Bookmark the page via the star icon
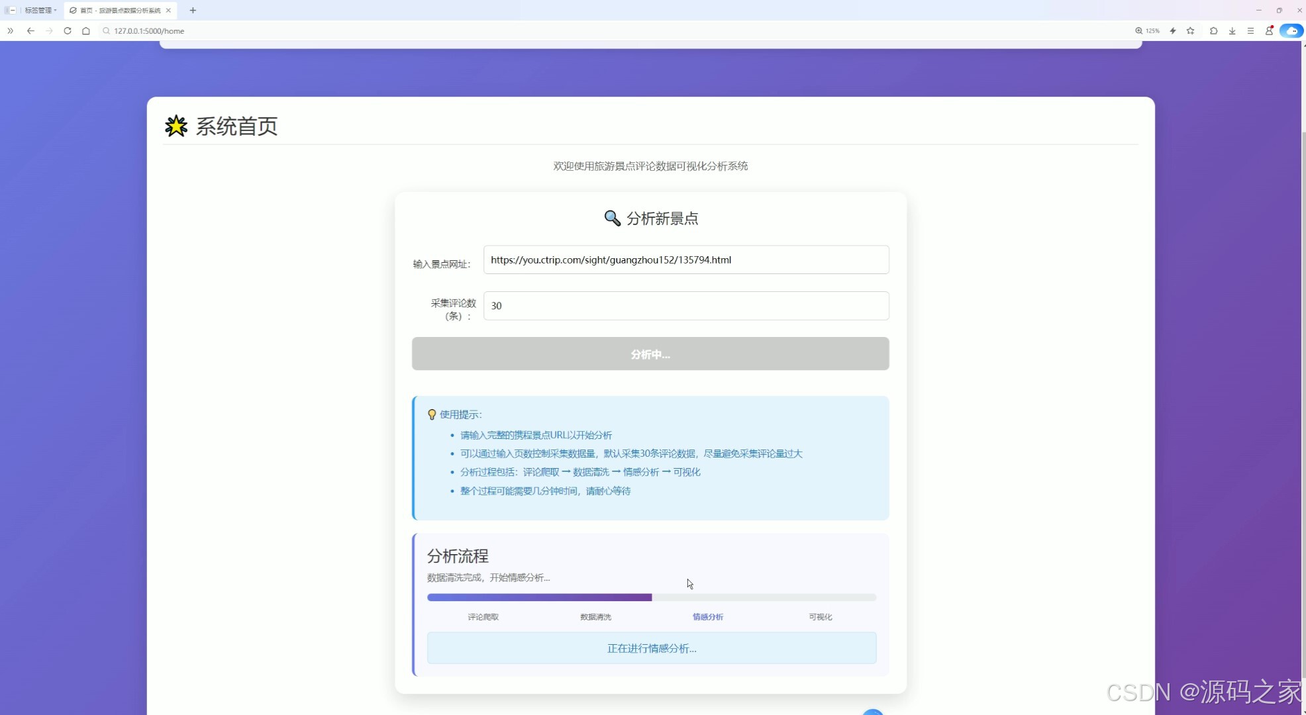 [1190, 30]
